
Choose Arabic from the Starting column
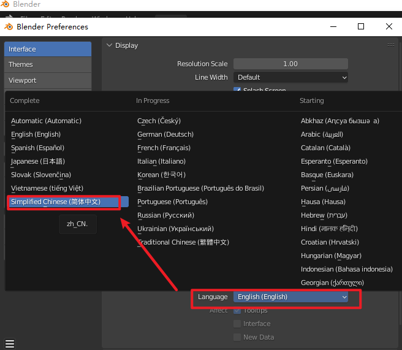coord(330,134)
